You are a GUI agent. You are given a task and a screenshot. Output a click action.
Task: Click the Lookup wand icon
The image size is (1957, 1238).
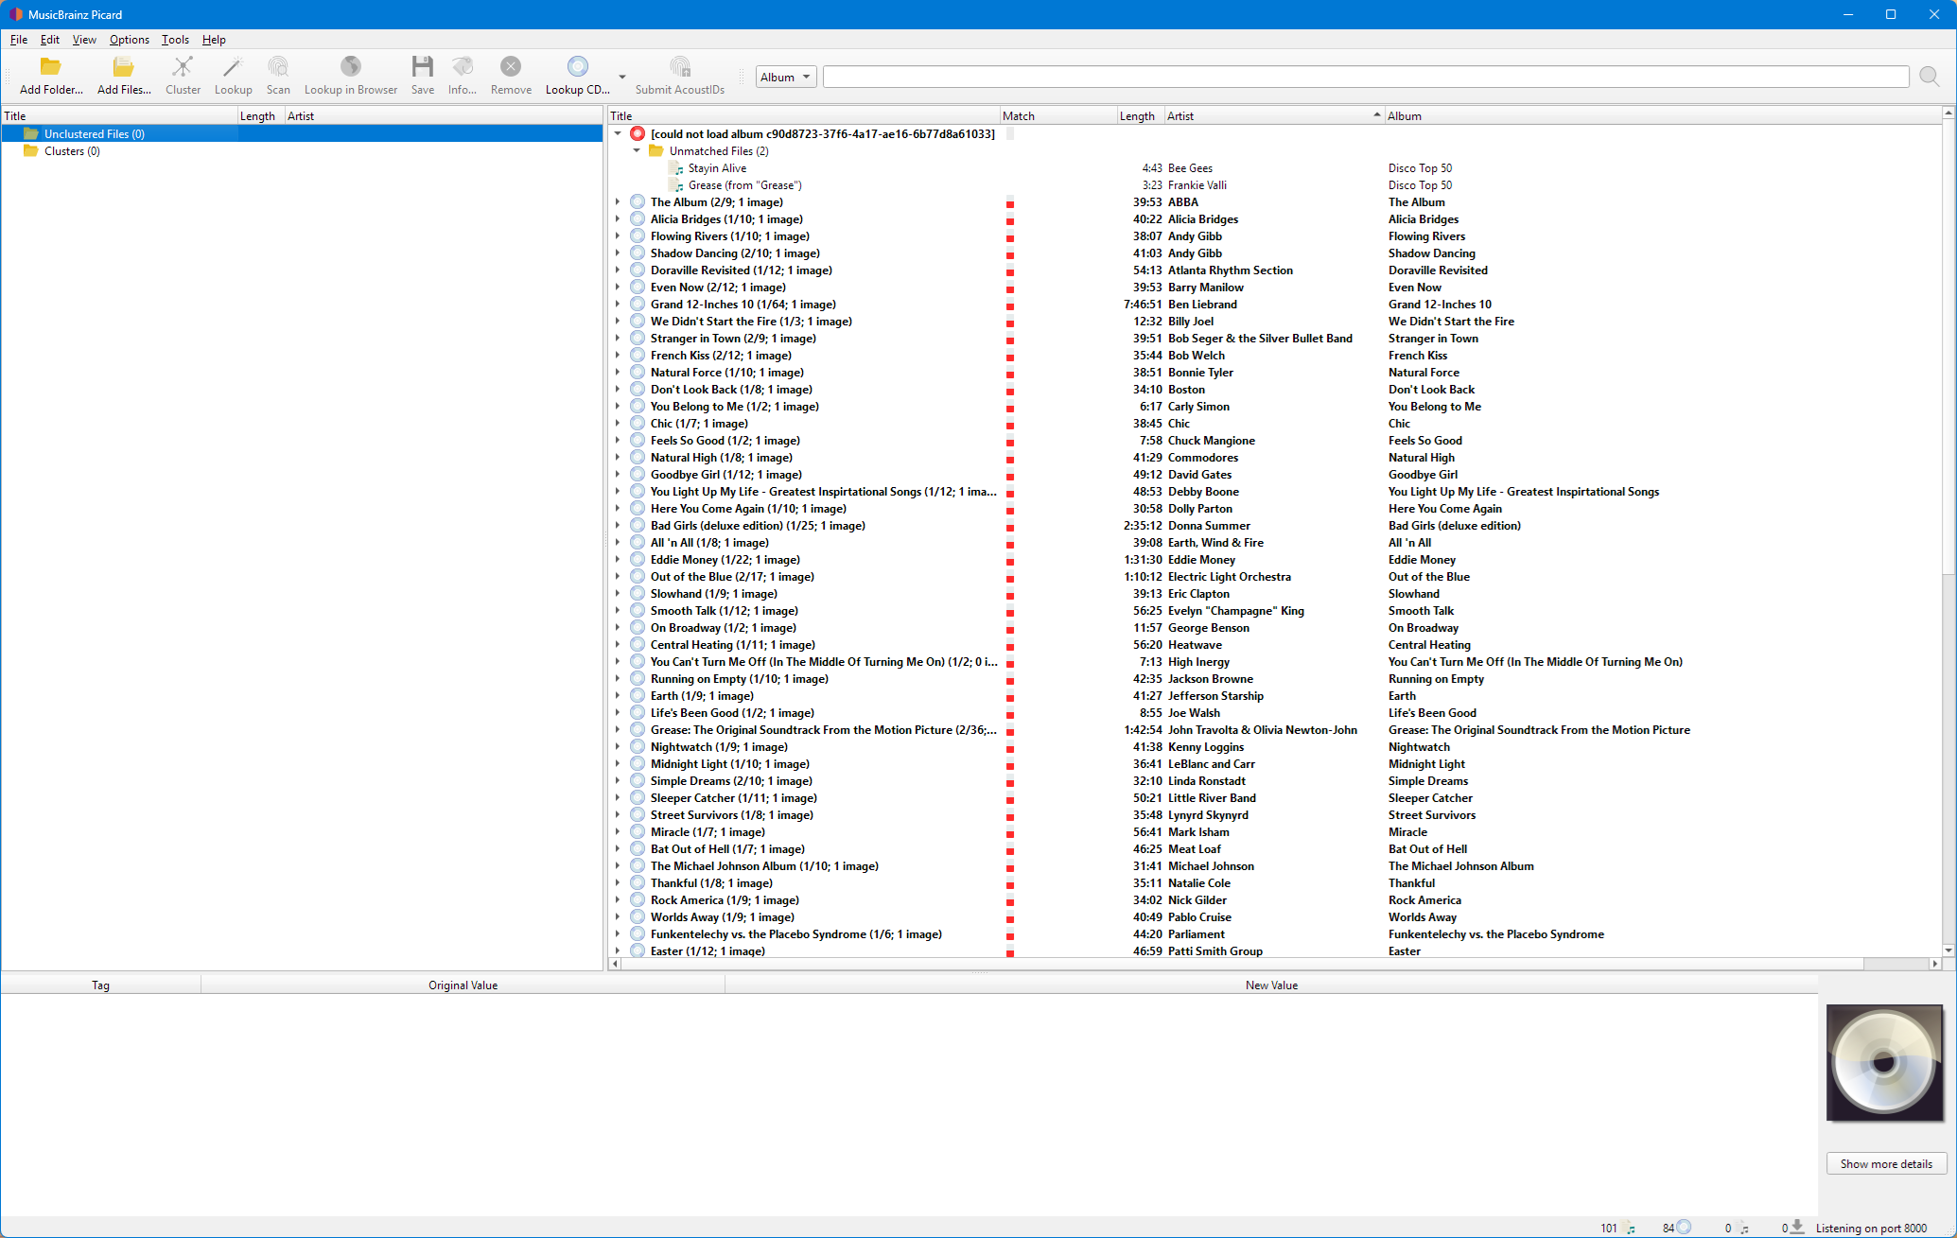[x=233, y=67]
